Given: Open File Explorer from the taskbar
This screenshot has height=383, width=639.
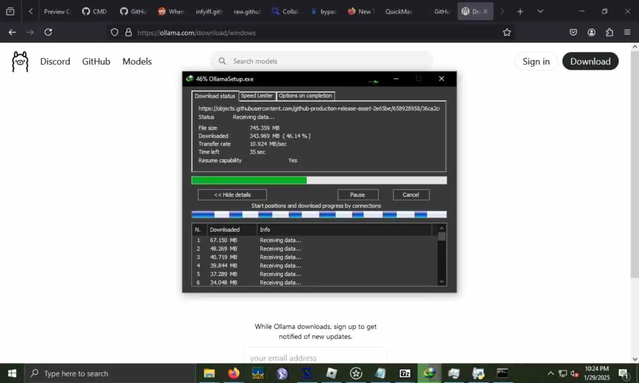Looking at the screenshot, I should coord(209,373).
